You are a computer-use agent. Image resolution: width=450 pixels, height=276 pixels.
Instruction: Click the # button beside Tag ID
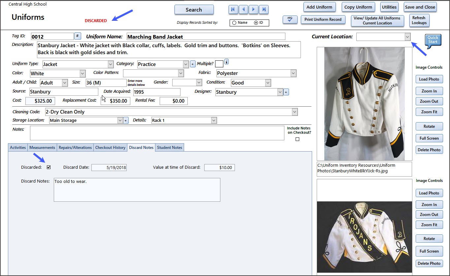tap(78, 36)
